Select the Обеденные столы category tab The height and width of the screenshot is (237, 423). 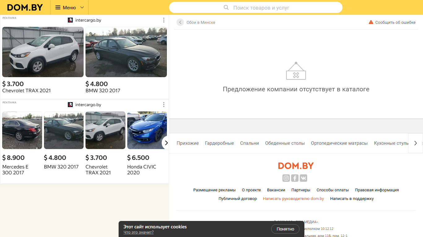pyautogui.click(x=285, y=143)
